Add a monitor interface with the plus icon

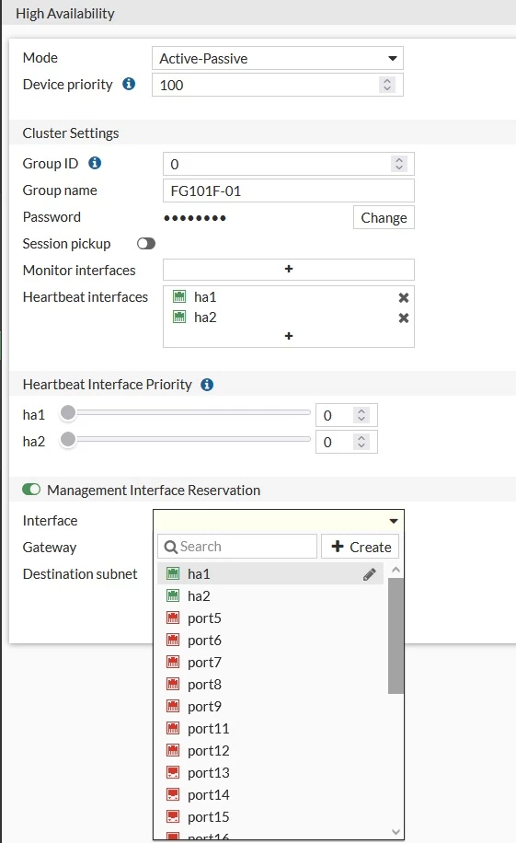289,270
